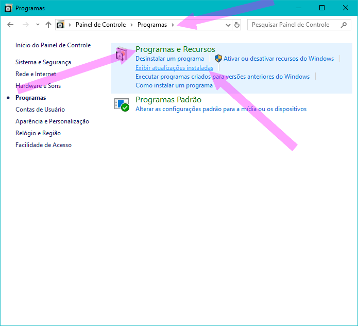Image resolution: width=358 pixels, height=326 pixels.
Task: Open Sistema e Segurança category
Action: pos(43,62)
